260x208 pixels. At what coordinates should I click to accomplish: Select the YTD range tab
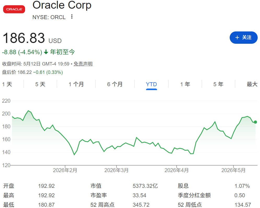point(151,84)
